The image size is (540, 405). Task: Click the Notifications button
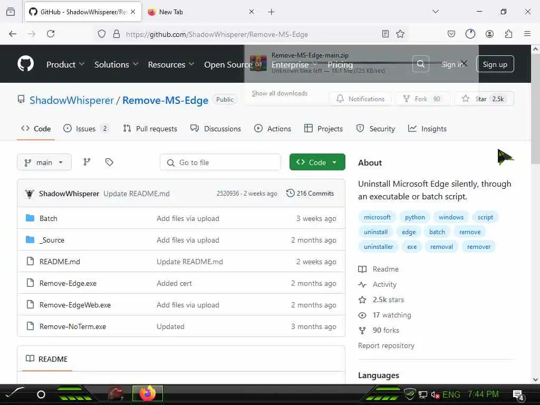(360, 99)
